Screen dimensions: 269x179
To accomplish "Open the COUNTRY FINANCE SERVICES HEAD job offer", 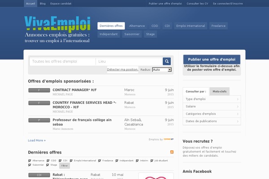I will [84, 105].
